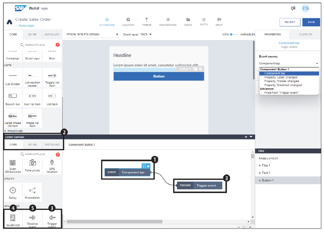Screen dimensions: 324x233
Task: Click the Take photo logic icon
Action: (32, 165)
